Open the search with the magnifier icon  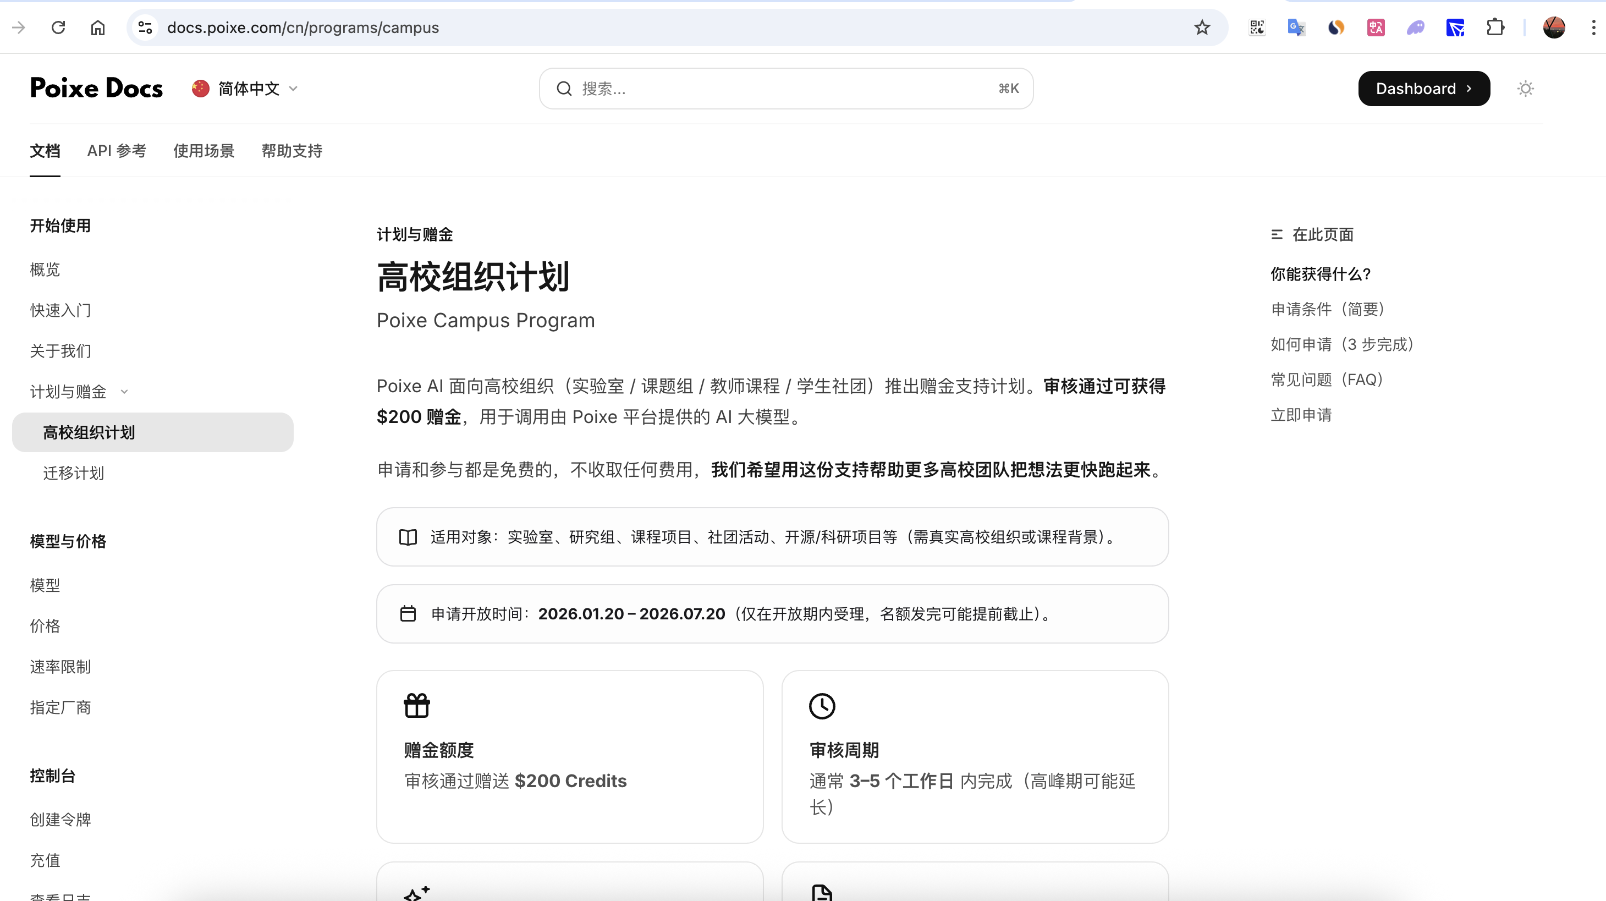coord(564,88)
